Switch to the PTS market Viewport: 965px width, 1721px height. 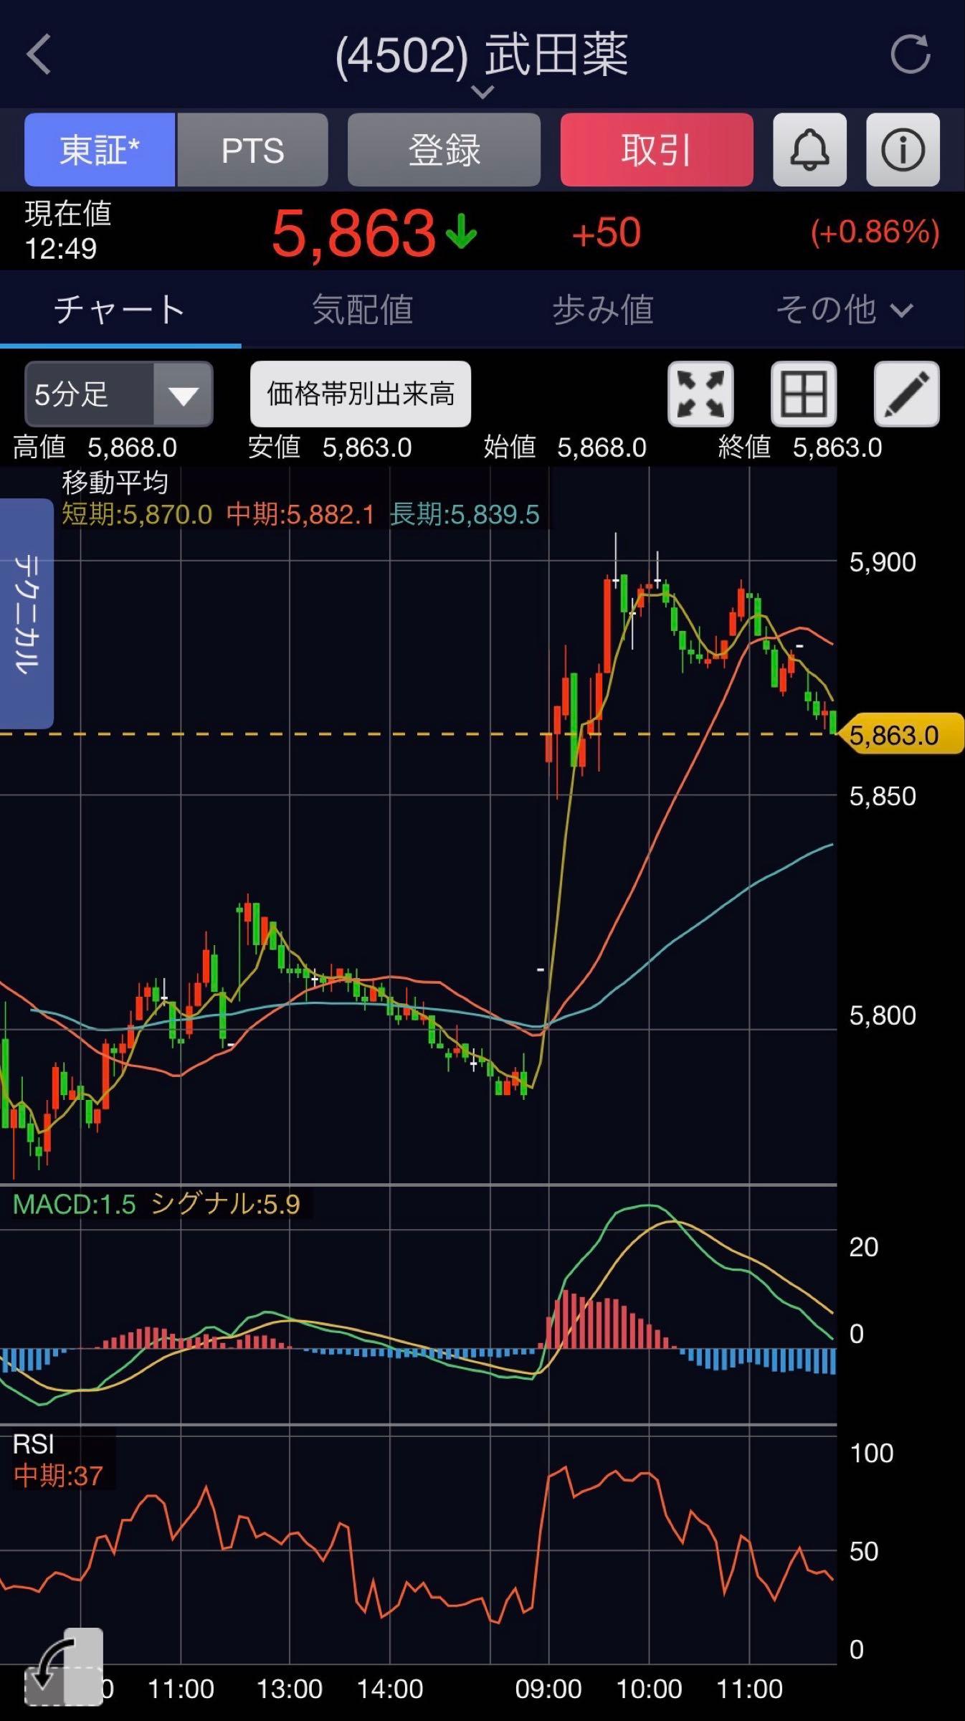(252, 150)
